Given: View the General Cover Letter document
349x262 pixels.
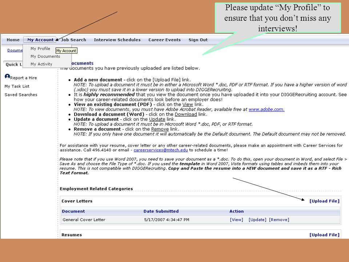Looking at the screenshot, I should click(x=236, y=220).
